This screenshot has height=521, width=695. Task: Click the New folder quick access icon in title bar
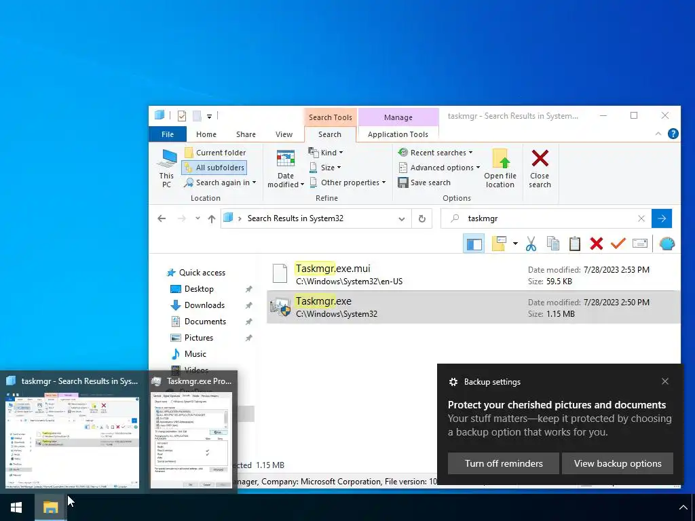click(197, 116)
